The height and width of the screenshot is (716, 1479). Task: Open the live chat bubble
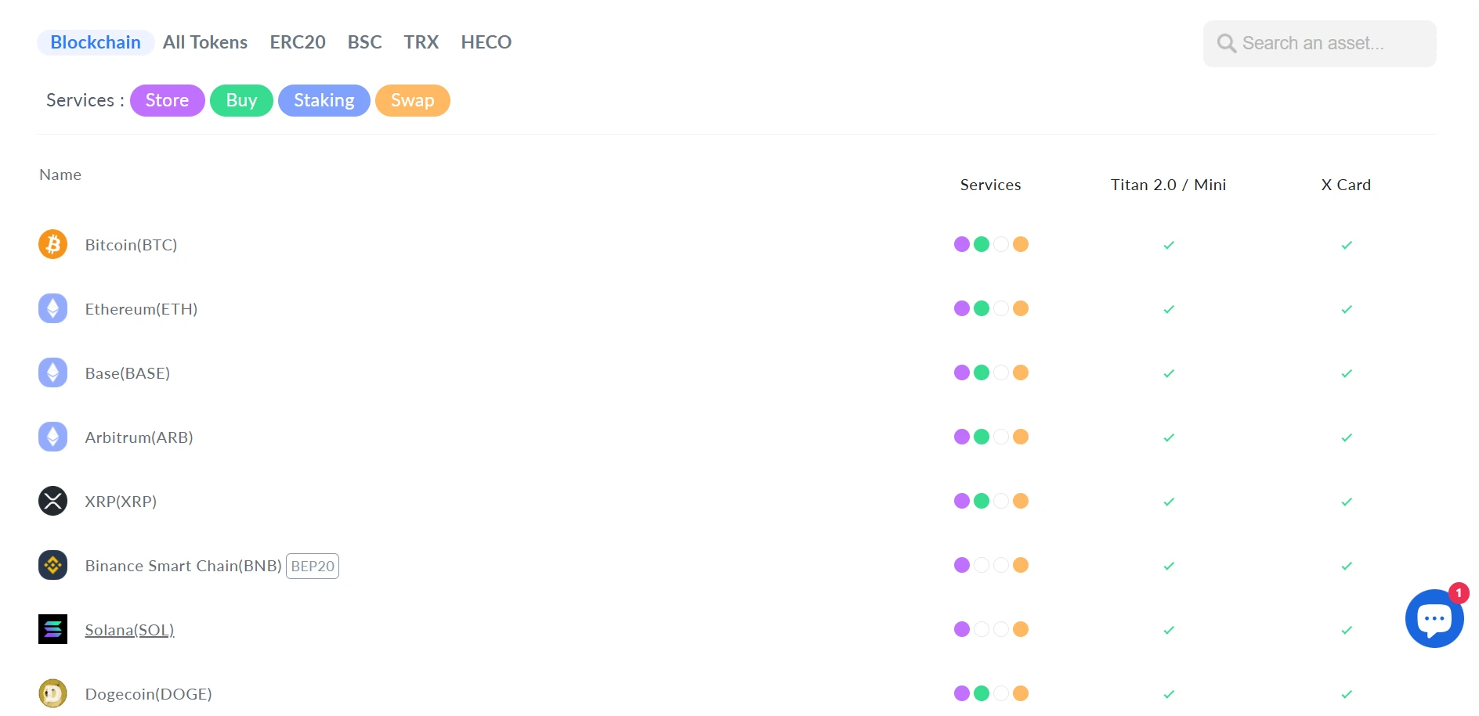pos(1434,618)
